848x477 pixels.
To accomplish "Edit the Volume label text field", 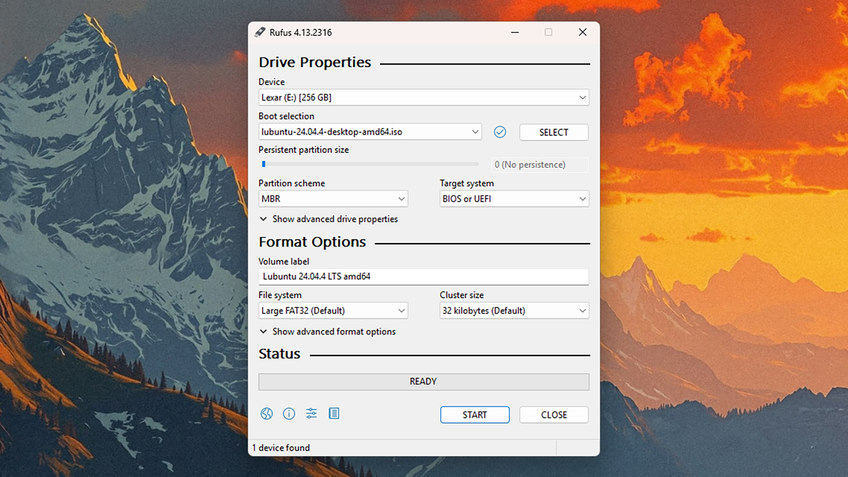I will (x=424, y=276).
